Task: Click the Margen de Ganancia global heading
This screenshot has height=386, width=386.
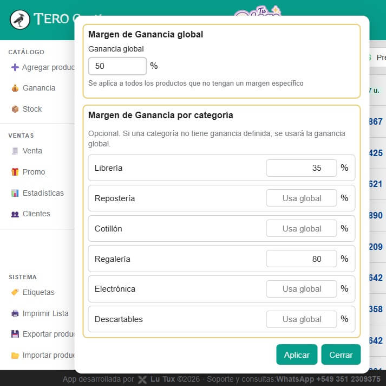Action: [146, 34]
